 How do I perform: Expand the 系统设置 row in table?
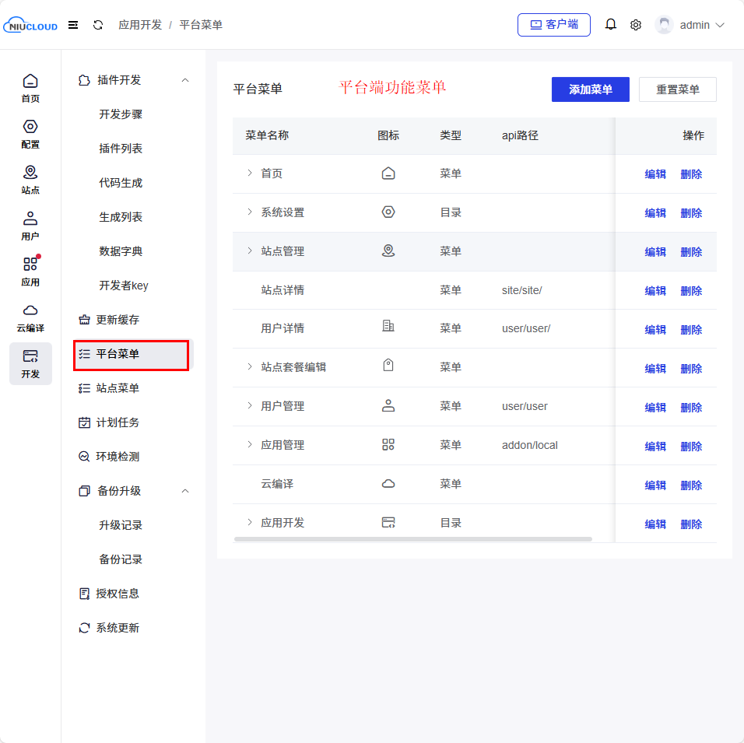pyautogui.click(x=250, y=212)
